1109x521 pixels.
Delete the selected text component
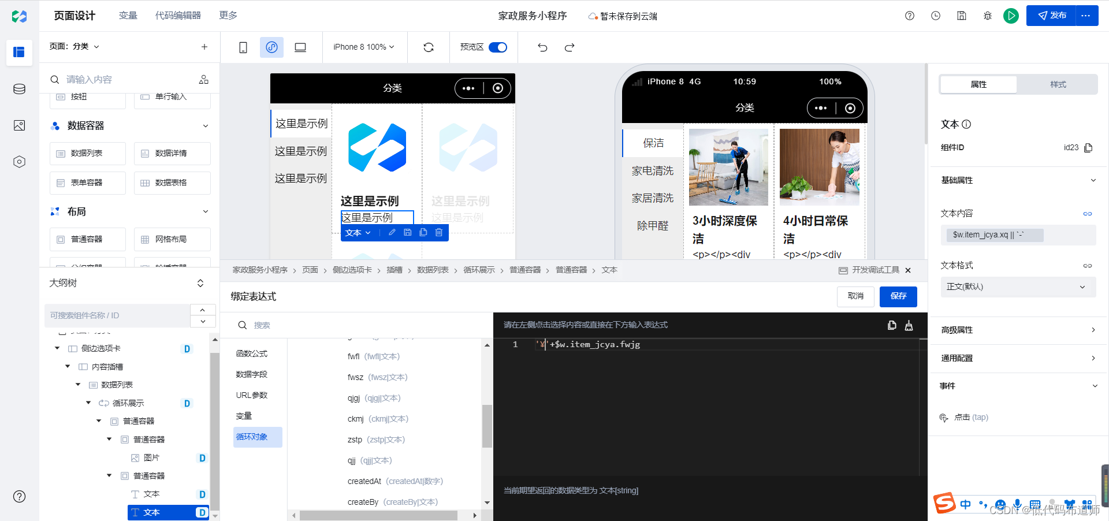point(439,232)
